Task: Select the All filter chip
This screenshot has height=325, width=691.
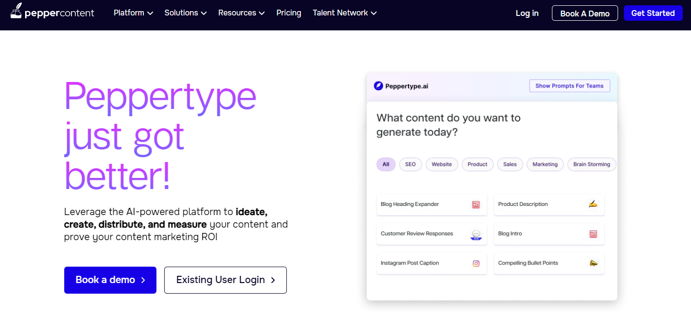Action: (386, 164)
